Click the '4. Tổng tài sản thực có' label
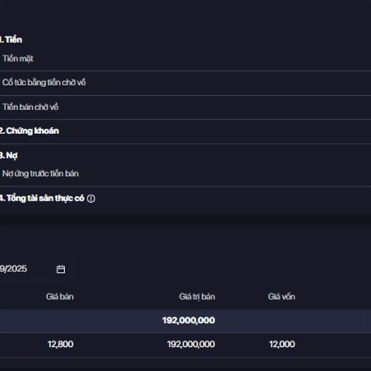371x371 pixels. click(x=42, y=198)
